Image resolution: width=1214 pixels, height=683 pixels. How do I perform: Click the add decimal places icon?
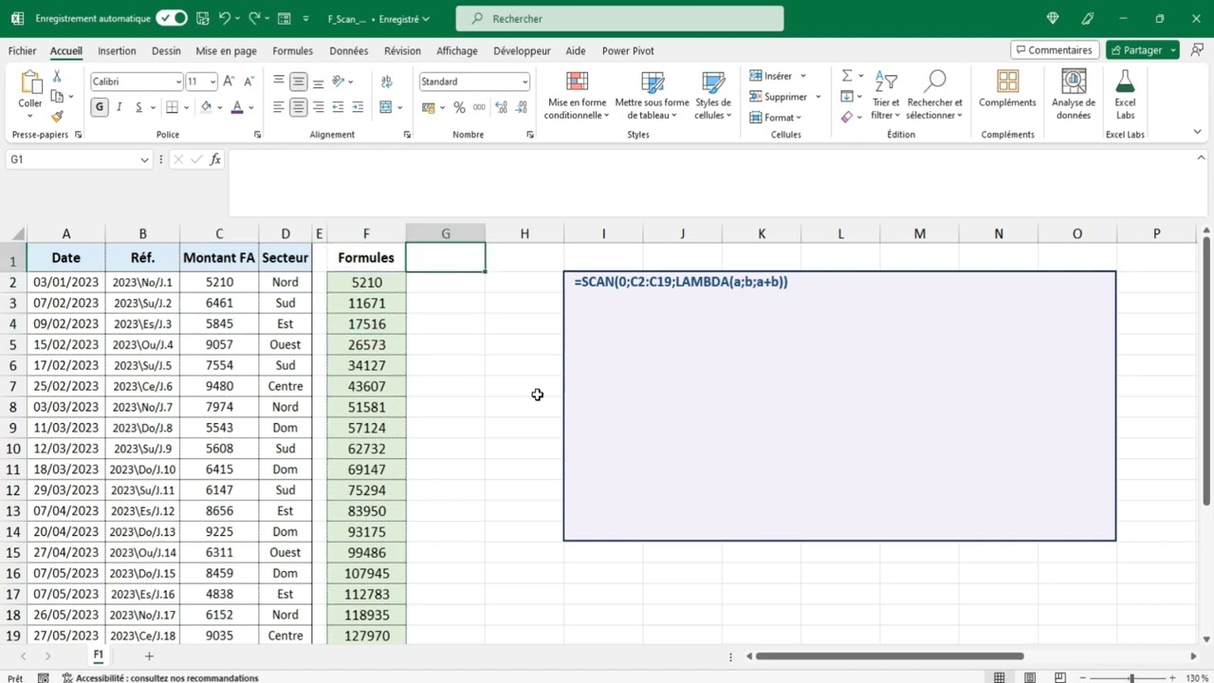[x=501, y=107]
